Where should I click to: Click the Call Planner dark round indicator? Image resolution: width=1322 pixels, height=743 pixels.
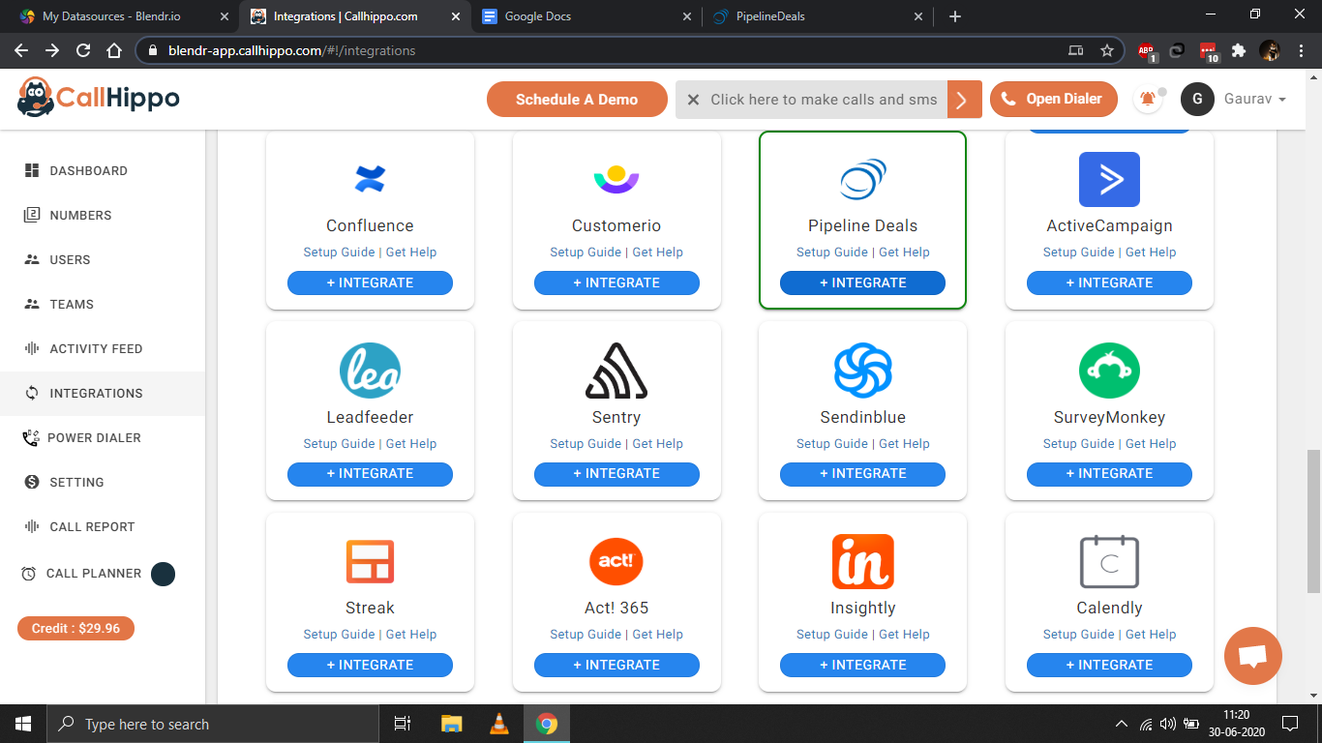pyautogui.click(x=163, y=575)
